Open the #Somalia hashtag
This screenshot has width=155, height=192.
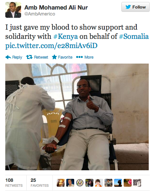point(134,37)
